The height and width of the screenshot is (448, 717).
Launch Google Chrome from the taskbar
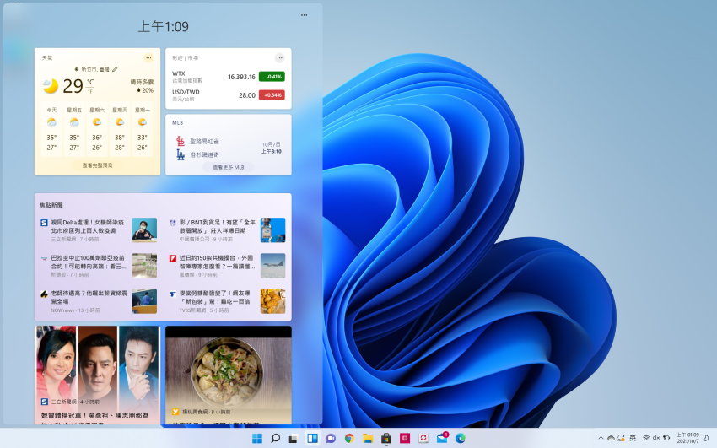click(x=349, y=439)
